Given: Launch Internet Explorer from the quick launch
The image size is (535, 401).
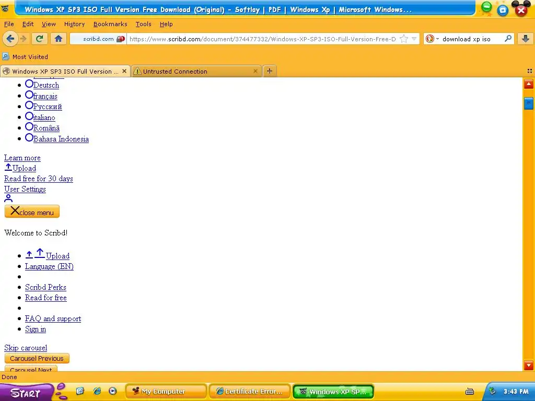Looking at the screenshot, I should click(x=97, y=391).
